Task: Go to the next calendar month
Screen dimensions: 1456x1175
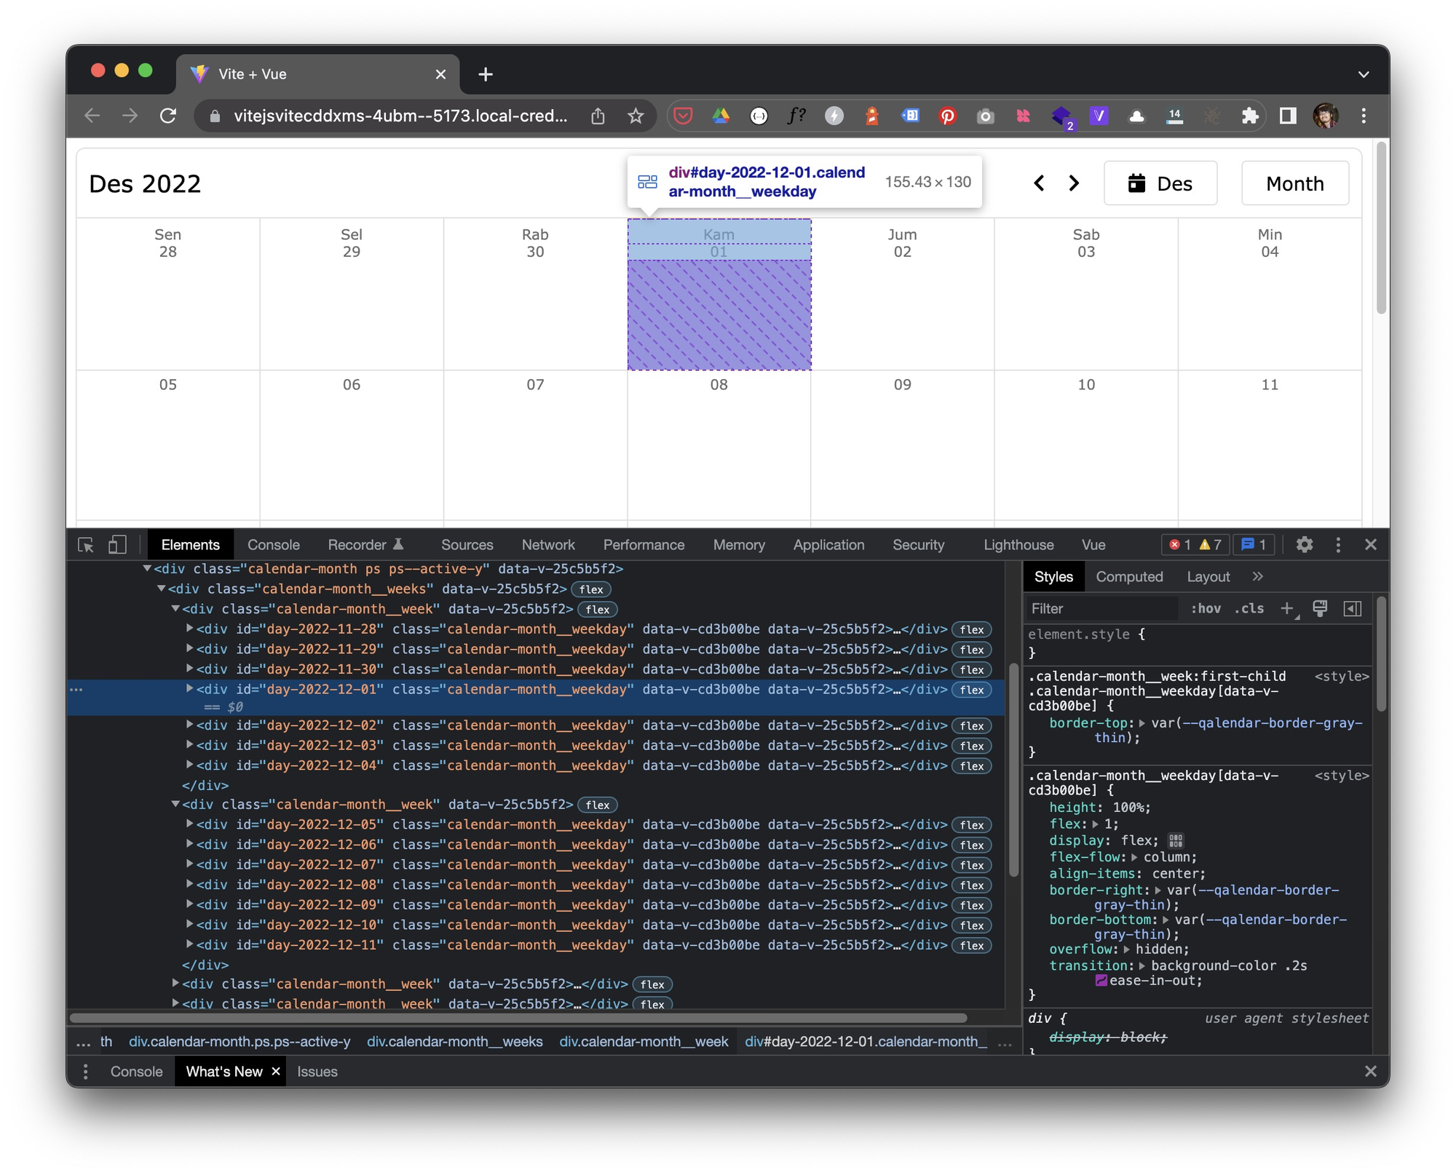Action: click(1074, 183)
